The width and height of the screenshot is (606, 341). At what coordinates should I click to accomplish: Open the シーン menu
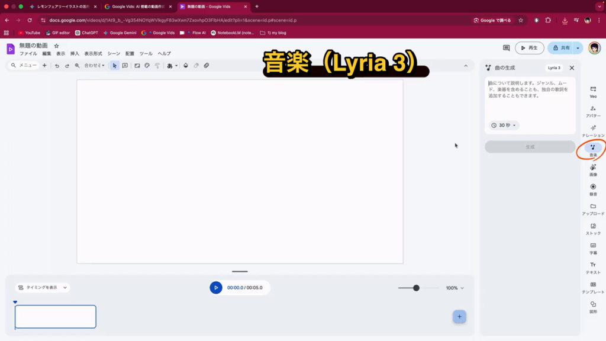[x=114, y=54]
